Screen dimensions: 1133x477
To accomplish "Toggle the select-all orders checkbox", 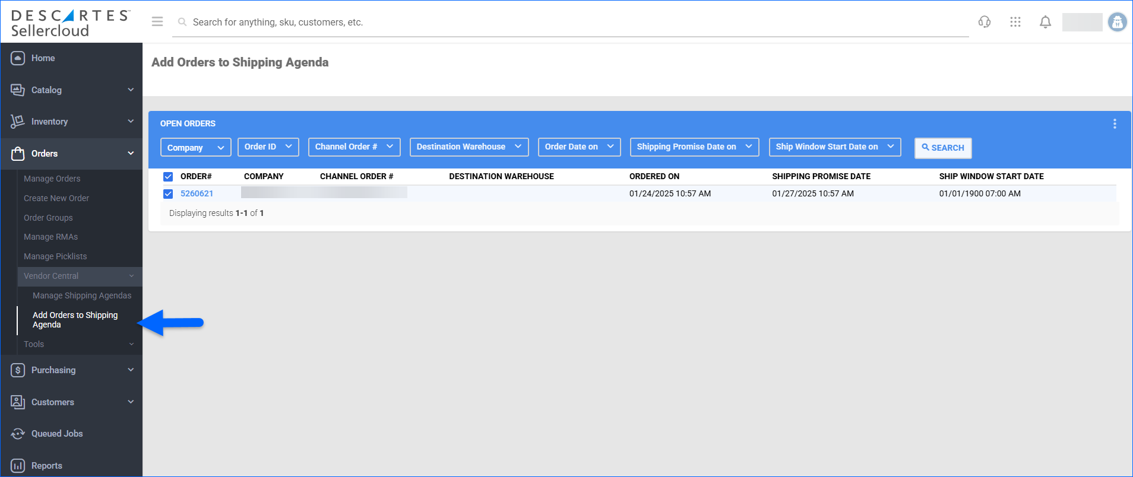I will tap(168, 177).
